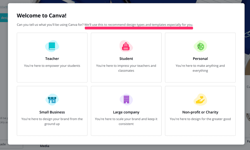Screen dimensions: 250x150
Task: Select the Small Business heading
Action: (x=52, y=112)
